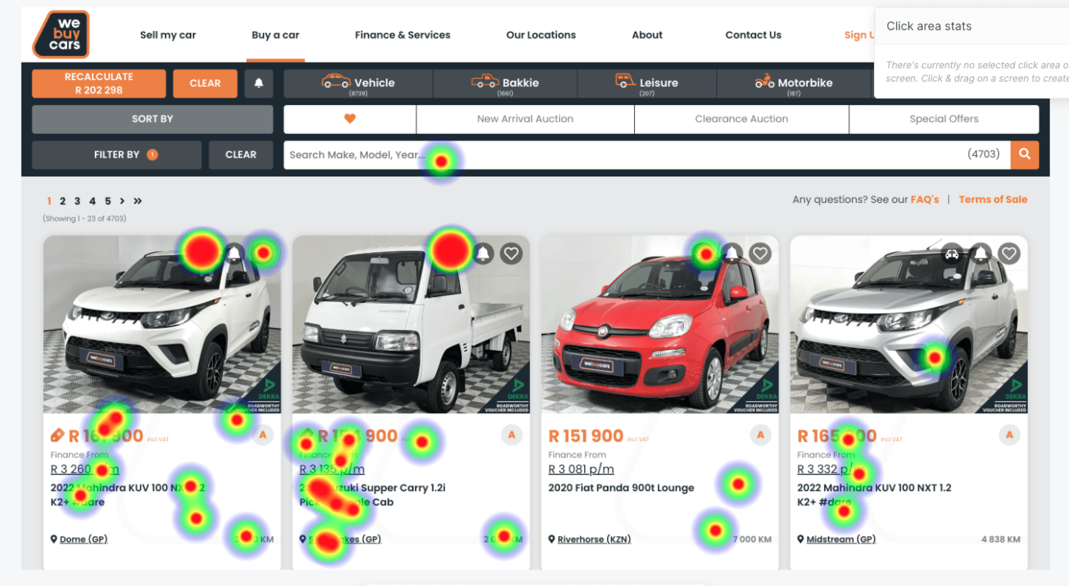
Task: Open the notification bell beside the orange CLEAR button
Action: click(259, 83)
